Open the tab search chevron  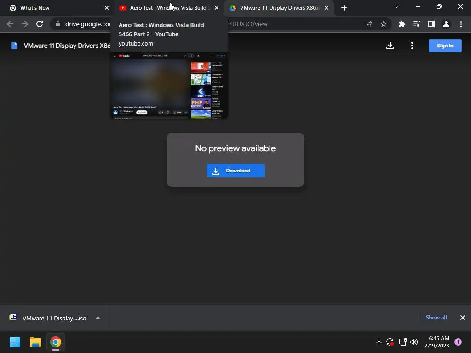(397, 6)
